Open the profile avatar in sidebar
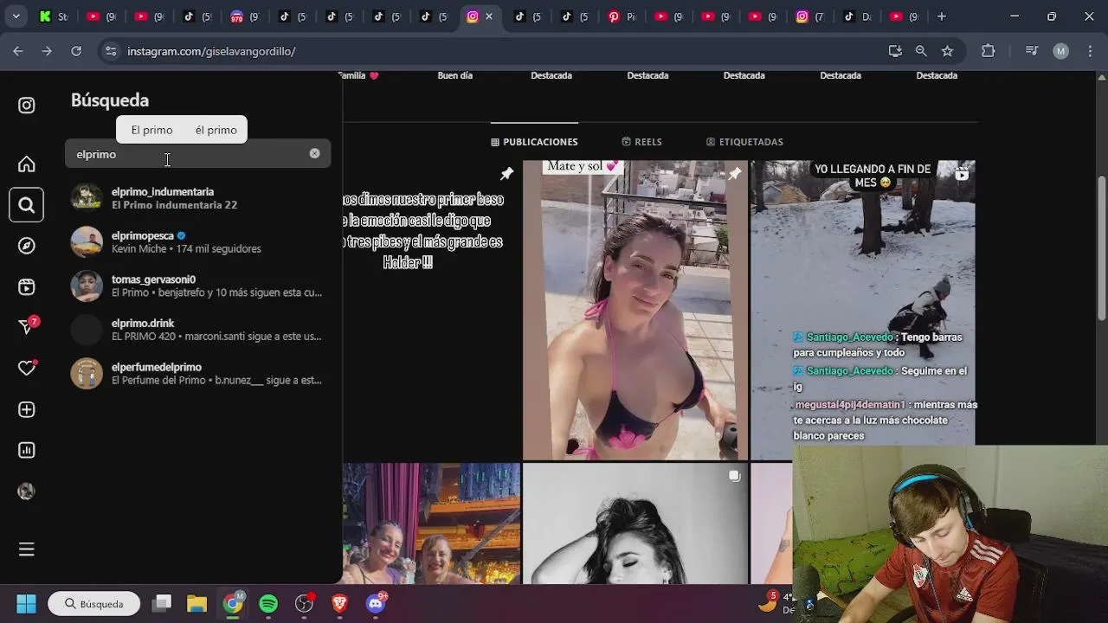 (x=27, y=491)
